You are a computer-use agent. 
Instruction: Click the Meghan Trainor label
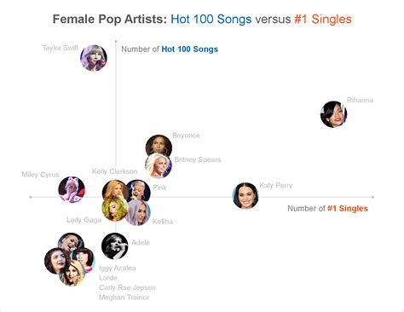click(124, 298)
